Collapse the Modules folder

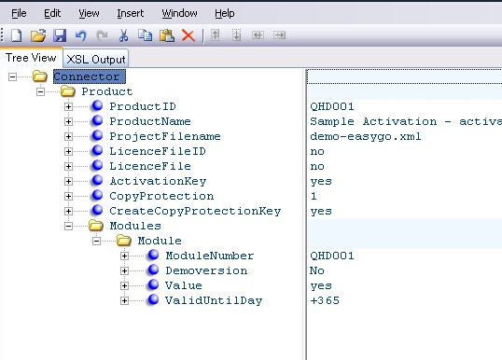click(x=68, y=227)
